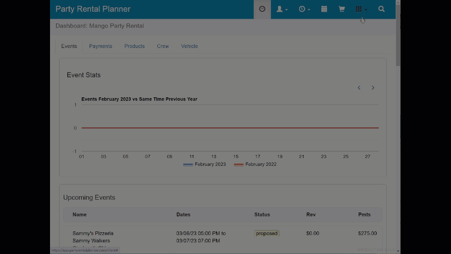Expand the grid apps dropdown menu
This screenshot has height=254, width=451.
click(361, 9)
